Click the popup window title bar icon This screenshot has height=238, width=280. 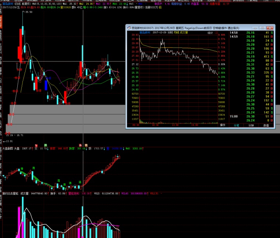coord(129,28)
